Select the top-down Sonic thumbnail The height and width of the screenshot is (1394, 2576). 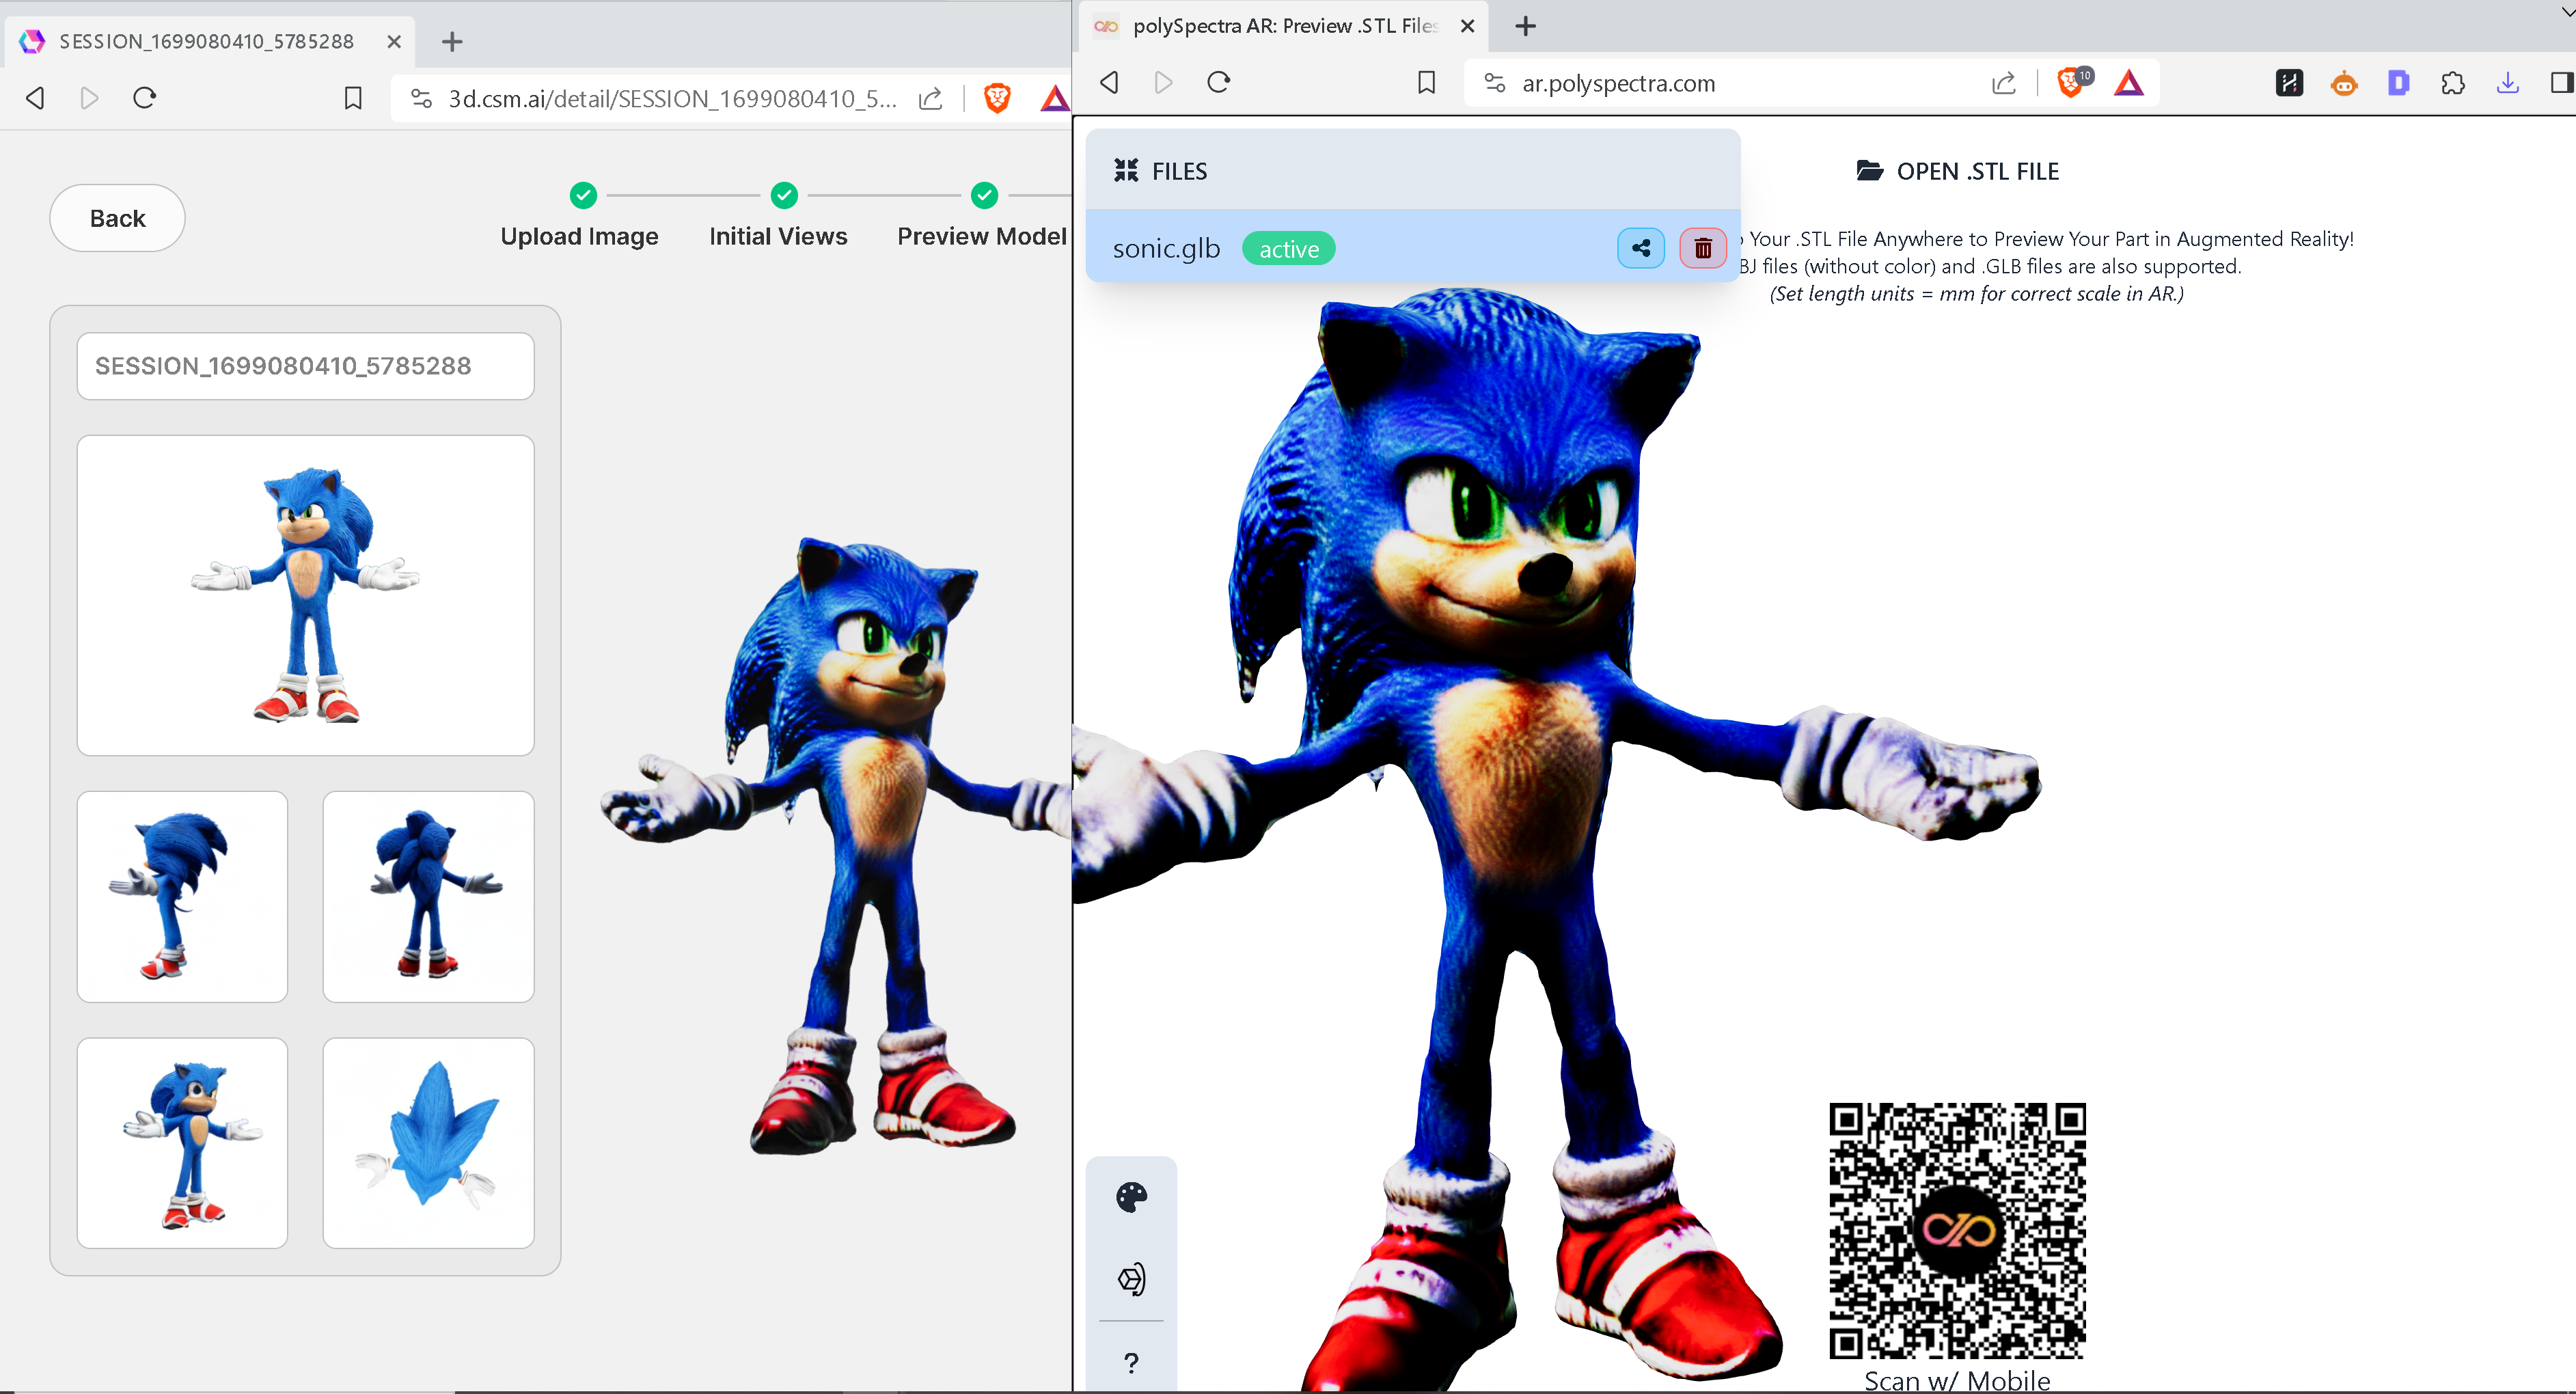point(428,1142)
